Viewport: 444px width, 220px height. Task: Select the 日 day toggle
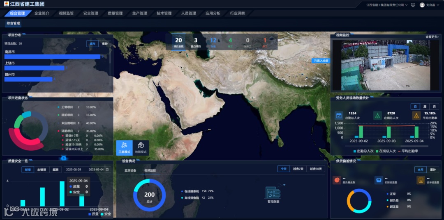tap(415, 107)
